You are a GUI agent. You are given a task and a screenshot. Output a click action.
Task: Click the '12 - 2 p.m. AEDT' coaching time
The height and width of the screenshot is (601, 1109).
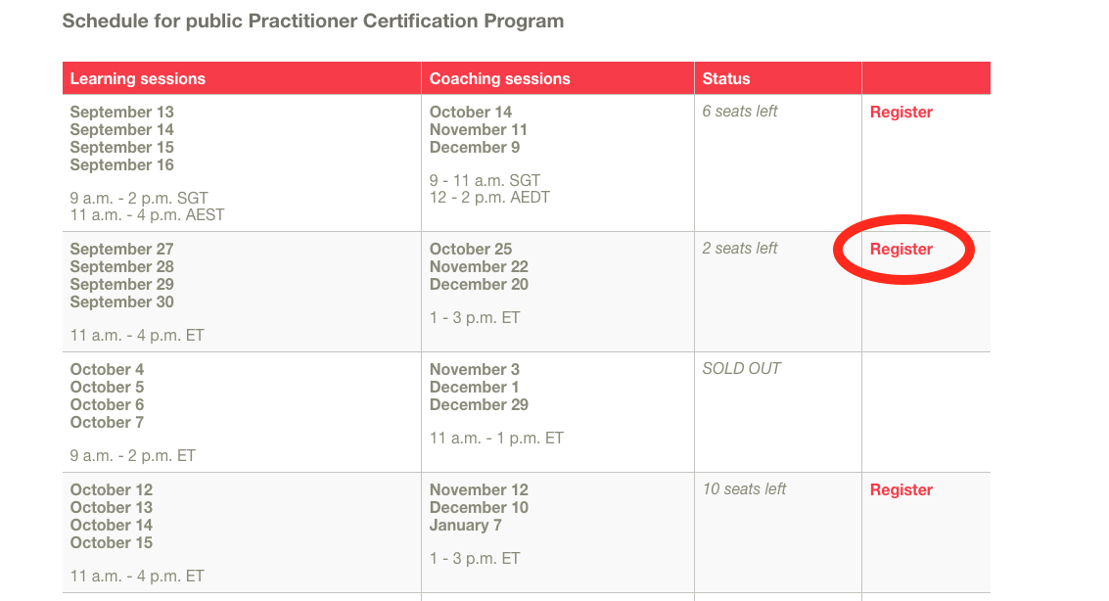pos(489,198)
